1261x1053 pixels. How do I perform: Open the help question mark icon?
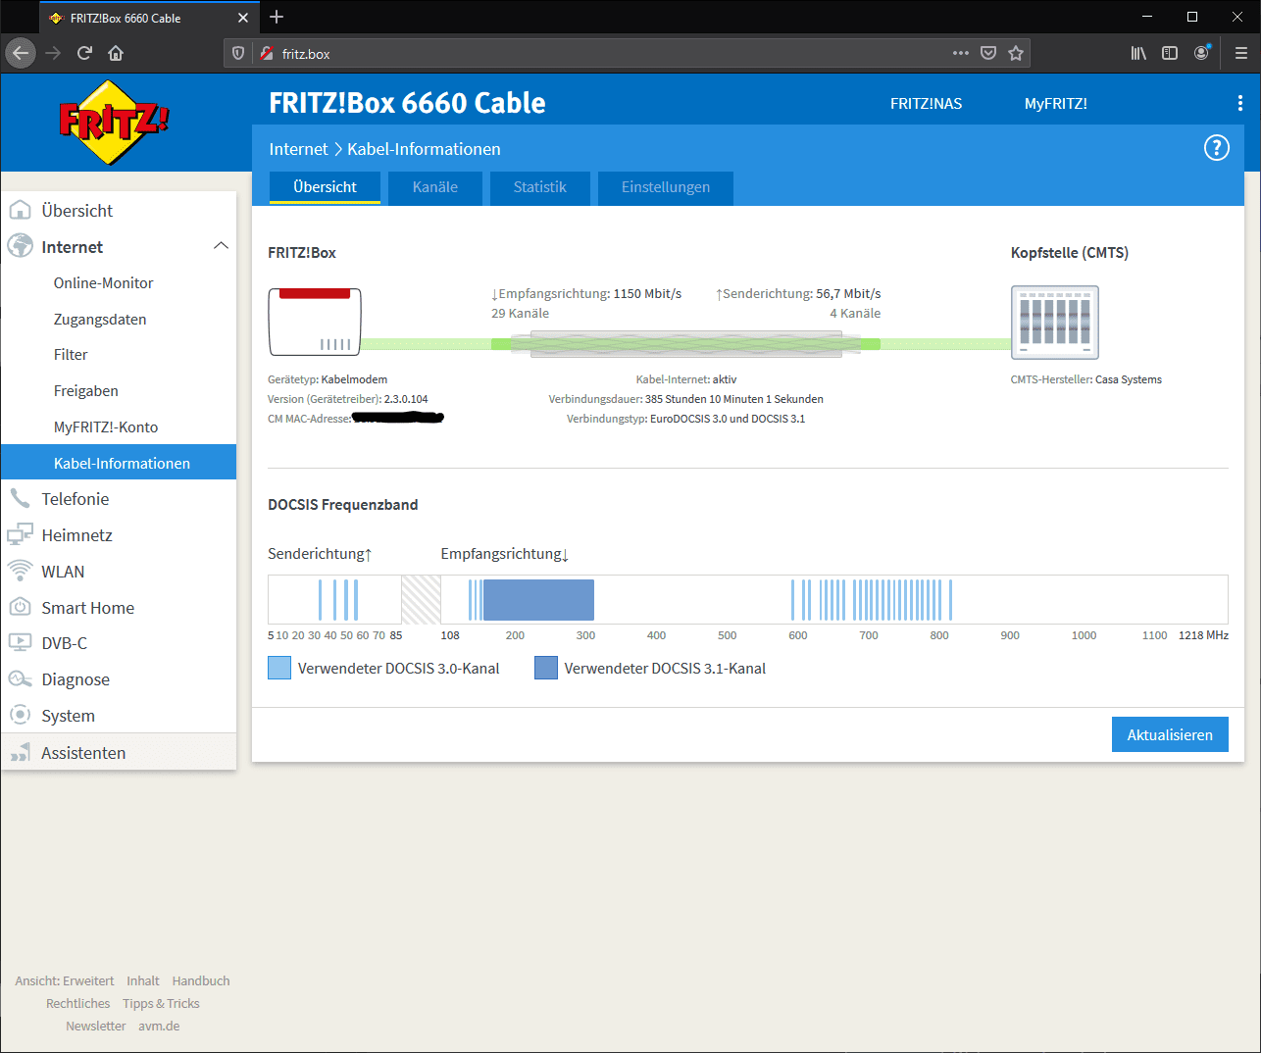[x=1216, y=148]
